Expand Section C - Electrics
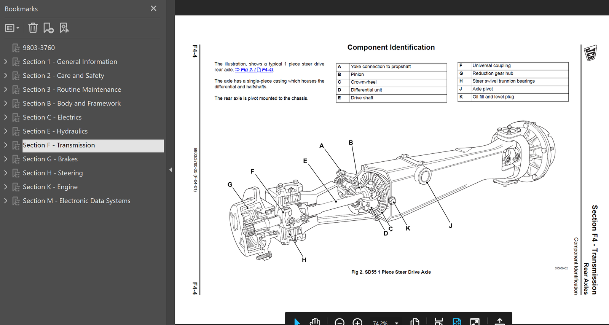 (x=6, y=117)
